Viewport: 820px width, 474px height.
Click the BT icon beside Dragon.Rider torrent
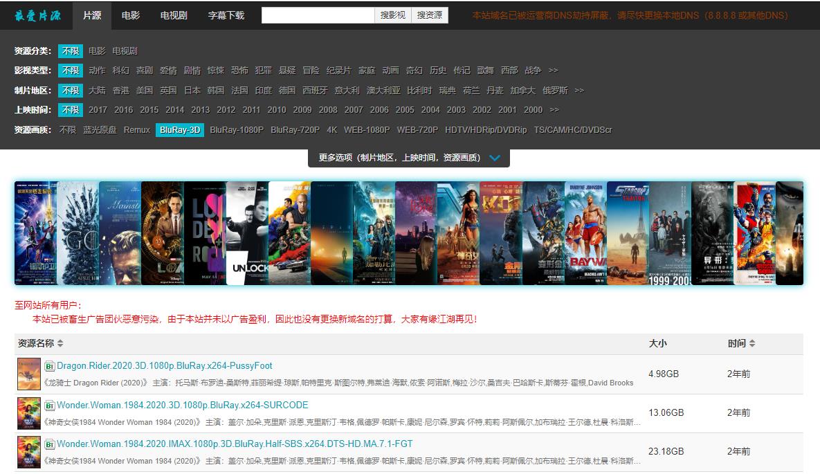pyautogui.click(x=50, y=366)
